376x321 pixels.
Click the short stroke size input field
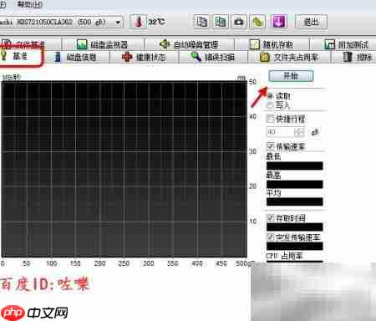pos(281,132)
